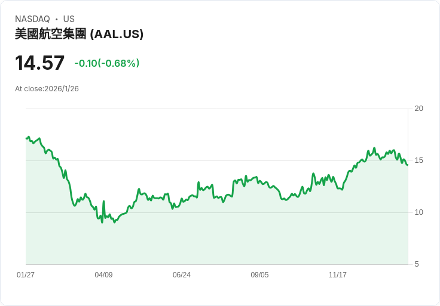Screen dimensions: 440x306
Task: Click the lowest dip of the price line
Action: click(102, 222)
